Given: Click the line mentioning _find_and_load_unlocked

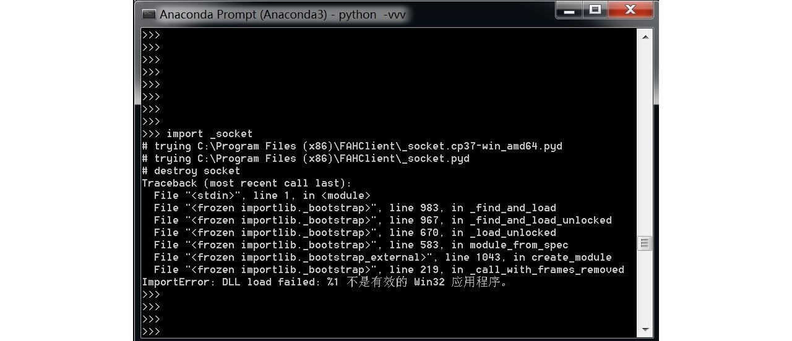Looking at the screenshot, I should (x=382, y=220).
